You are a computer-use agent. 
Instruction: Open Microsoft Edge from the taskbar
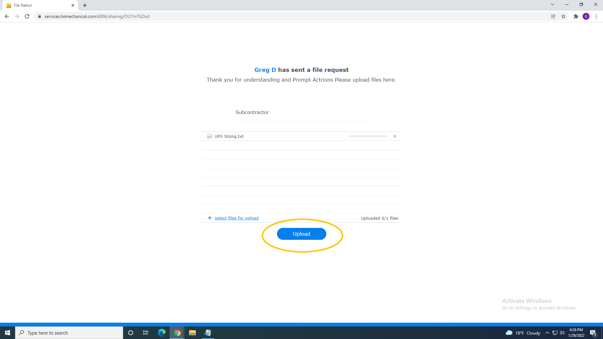[x=161, y=333]
